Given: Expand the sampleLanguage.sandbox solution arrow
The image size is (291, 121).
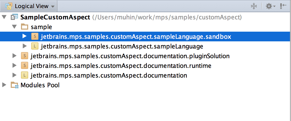Looking at the screenshot, I should [x=25, y=37].
